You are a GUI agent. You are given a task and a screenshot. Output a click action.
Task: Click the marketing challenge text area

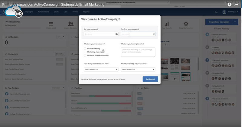[138, 52]
